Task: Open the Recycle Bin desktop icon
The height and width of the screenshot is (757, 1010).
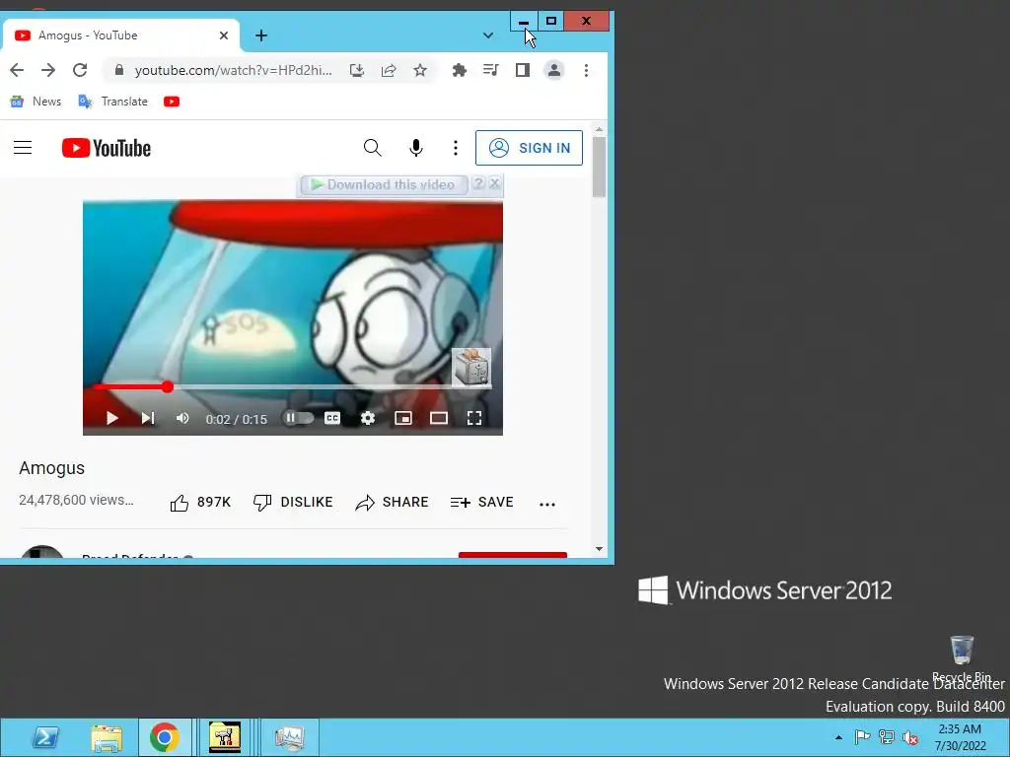Action: [961, 658]
